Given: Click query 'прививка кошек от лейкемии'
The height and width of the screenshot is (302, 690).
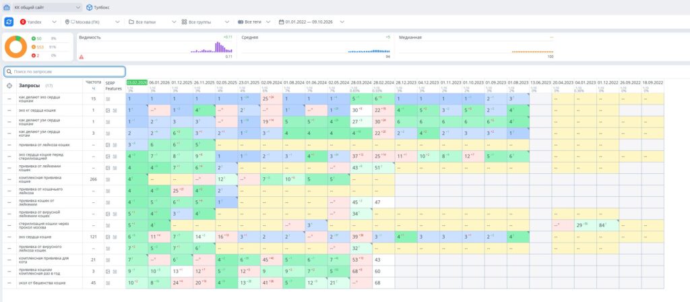Looking at the screenshot, I should click(x=36, y=202).
